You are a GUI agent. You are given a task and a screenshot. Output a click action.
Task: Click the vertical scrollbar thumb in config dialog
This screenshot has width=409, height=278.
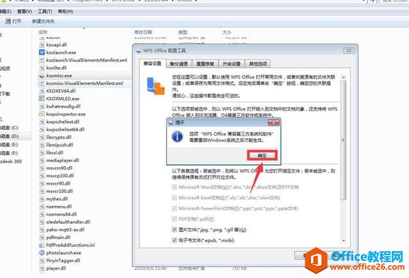pos(344,140)
